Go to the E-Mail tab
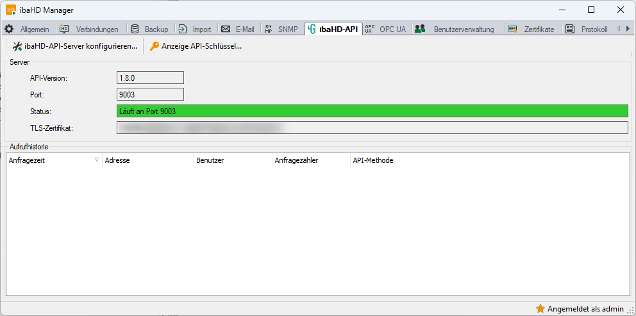The width and height of the screenshot is (636, 316). (238, 29)
